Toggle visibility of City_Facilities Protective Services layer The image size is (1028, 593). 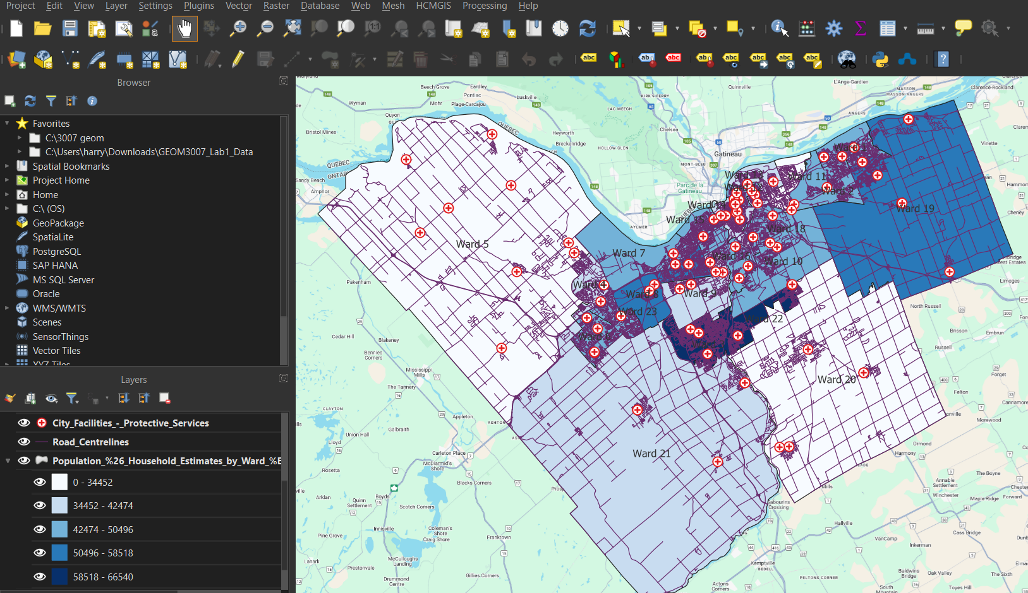click(x=24, y=423)
